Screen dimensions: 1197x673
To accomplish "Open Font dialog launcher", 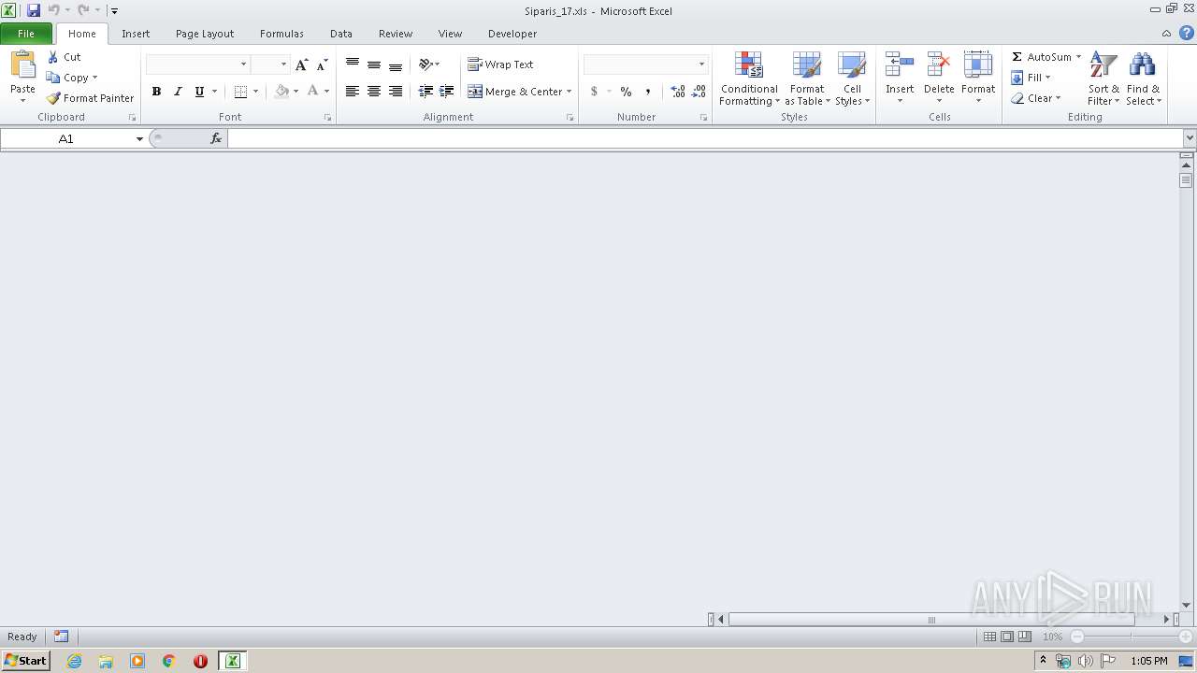I will (x=327, y=118).
